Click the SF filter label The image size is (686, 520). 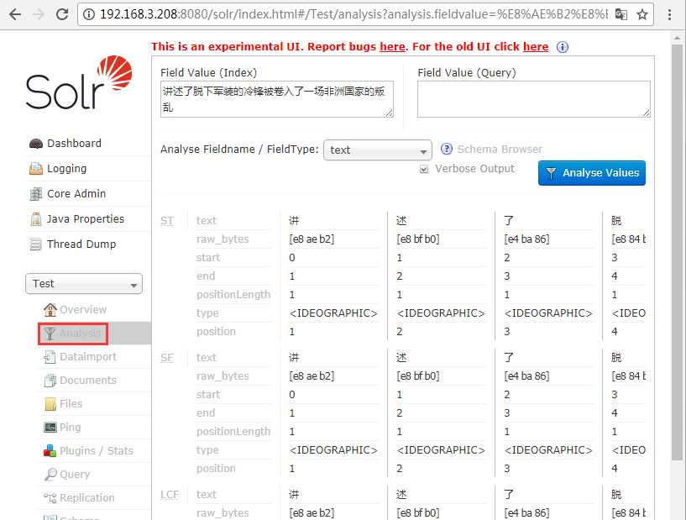166,358
